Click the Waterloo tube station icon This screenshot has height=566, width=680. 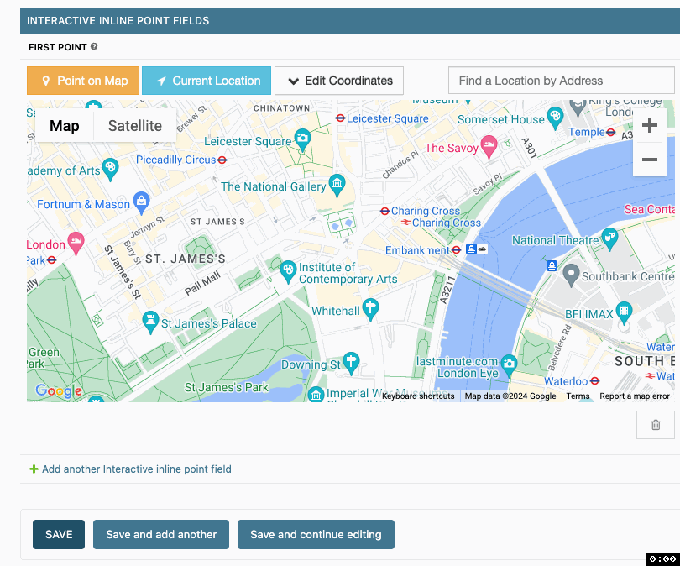pos(595,381)
